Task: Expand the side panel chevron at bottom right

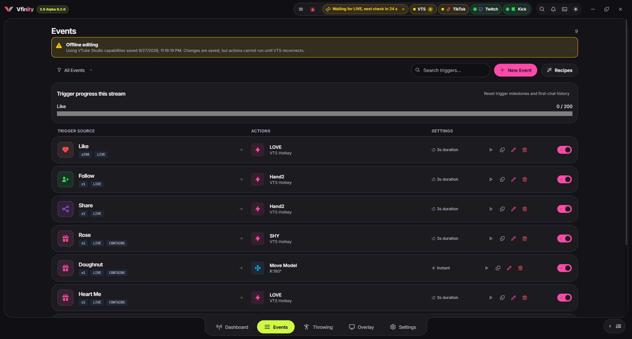Action: click(x=610, y=326)
